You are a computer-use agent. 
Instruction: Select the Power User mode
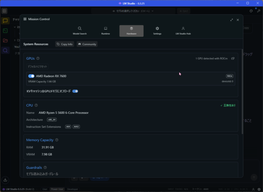[x=57, y=189]
